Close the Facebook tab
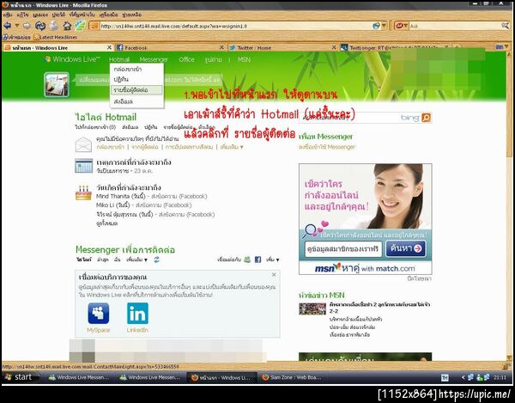This screenshot has width=515, height=403. coord(221,47)
